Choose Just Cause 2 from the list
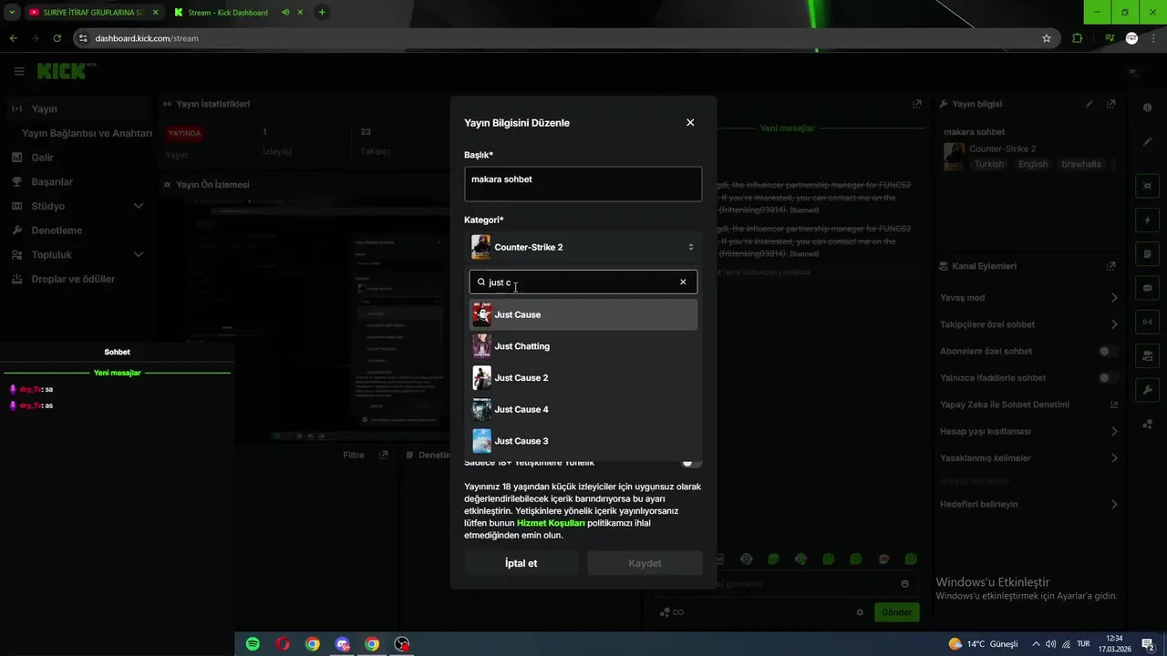 click(x=583, y=377)
